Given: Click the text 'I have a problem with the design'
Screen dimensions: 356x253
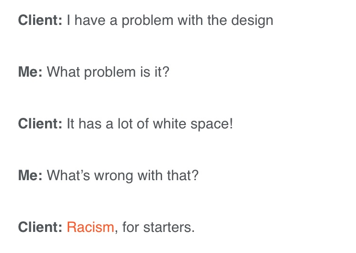Looking at the screenshot, I should click(x=170, y=21).
